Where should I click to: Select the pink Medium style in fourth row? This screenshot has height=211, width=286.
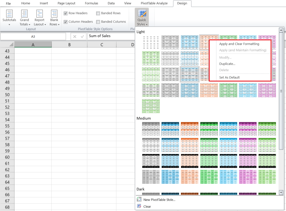(x=248, y=177)
